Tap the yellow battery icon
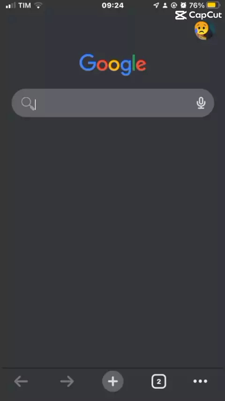 (x=213, y=5)
